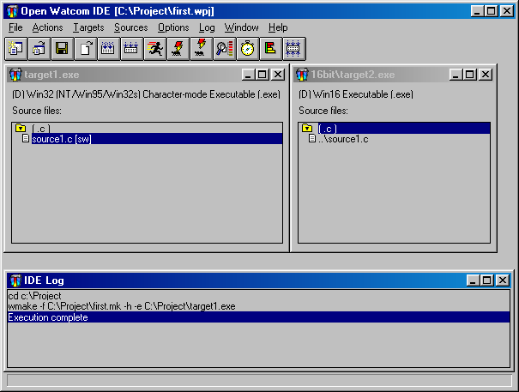Open the Targets menu
Viewport: 519px width, 392px height.
[88, 27]
